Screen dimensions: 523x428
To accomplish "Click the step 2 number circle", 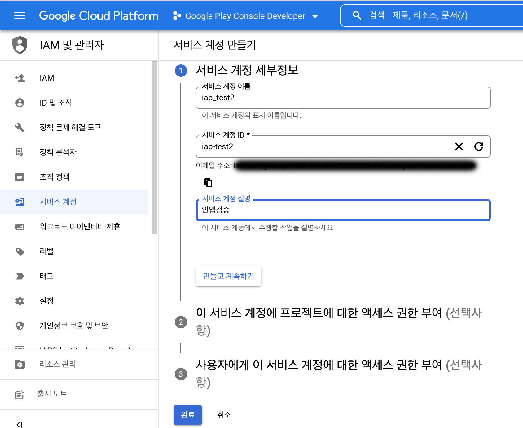I will 181,322.
